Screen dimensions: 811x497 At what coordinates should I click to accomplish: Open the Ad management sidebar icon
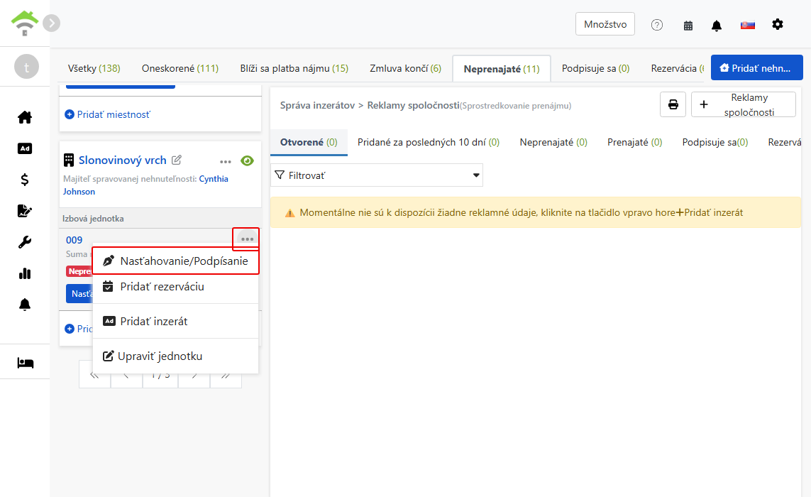(x=25, y=148)
